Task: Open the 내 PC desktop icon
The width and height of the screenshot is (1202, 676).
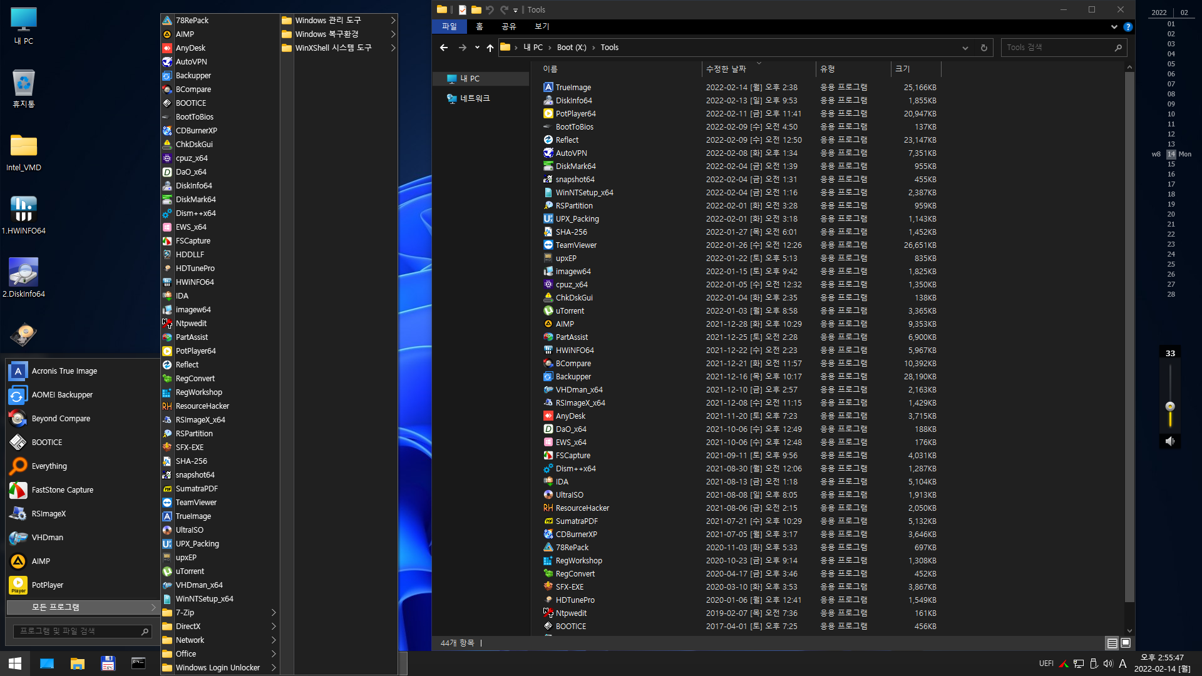Action: [x=24, y=26]
